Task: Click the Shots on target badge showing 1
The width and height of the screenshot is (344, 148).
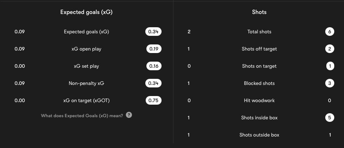Action: (x=330, y=66)
